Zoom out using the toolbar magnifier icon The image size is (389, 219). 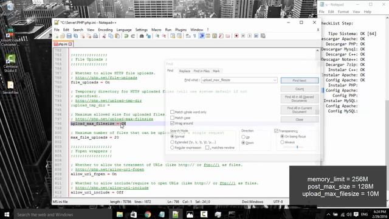pyautogui.click(x=164, y=36)
